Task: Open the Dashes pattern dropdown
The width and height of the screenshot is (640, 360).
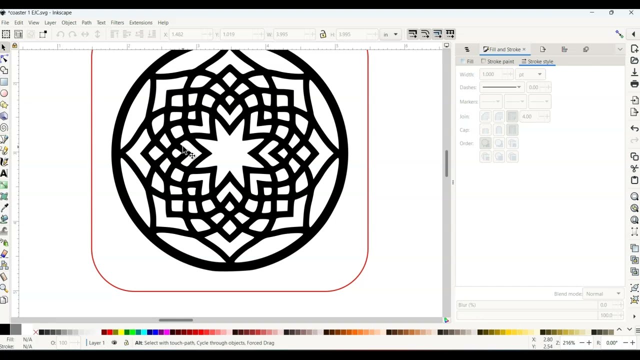Action: click(501, 87)
